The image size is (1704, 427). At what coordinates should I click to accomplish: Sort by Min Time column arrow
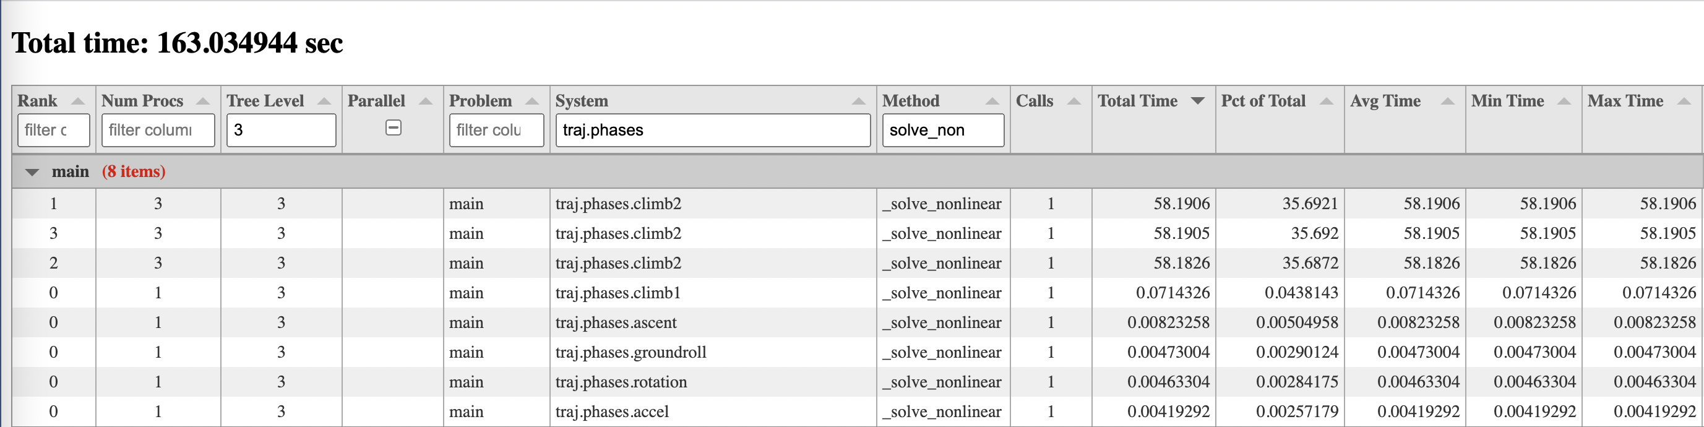1564,101
